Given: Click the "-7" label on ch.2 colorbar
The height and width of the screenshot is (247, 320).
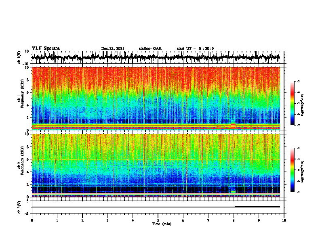Looking at the screenshot, I should pos(298,192).
